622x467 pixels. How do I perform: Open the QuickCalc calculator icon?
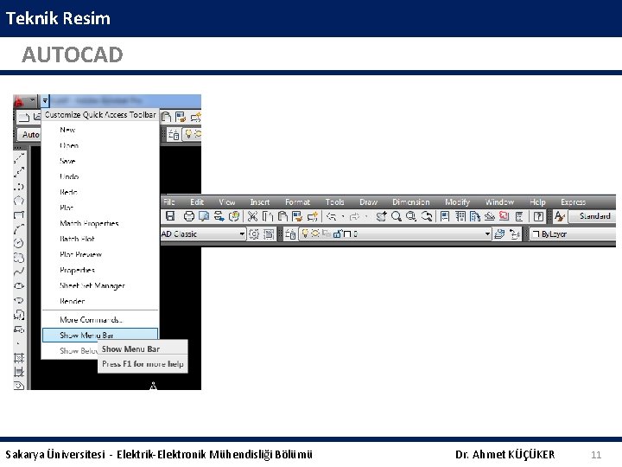[x=519, y=216]
